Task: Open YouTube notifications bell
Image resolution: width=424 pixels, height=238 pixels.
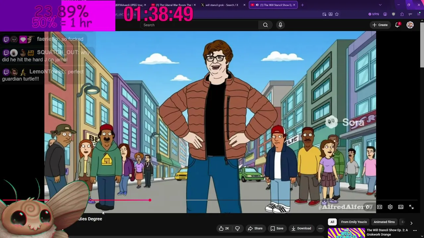Action: (397, 25)
